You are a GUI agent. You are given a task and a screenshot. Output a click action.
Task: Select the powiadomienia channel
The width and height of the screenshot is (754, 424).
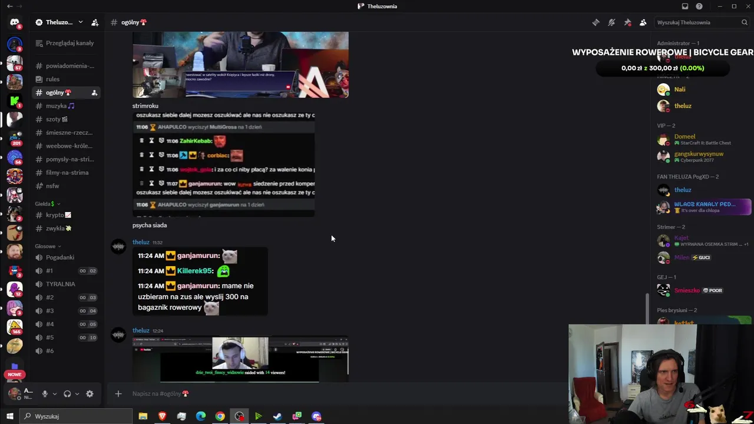[x=66, y=66]
